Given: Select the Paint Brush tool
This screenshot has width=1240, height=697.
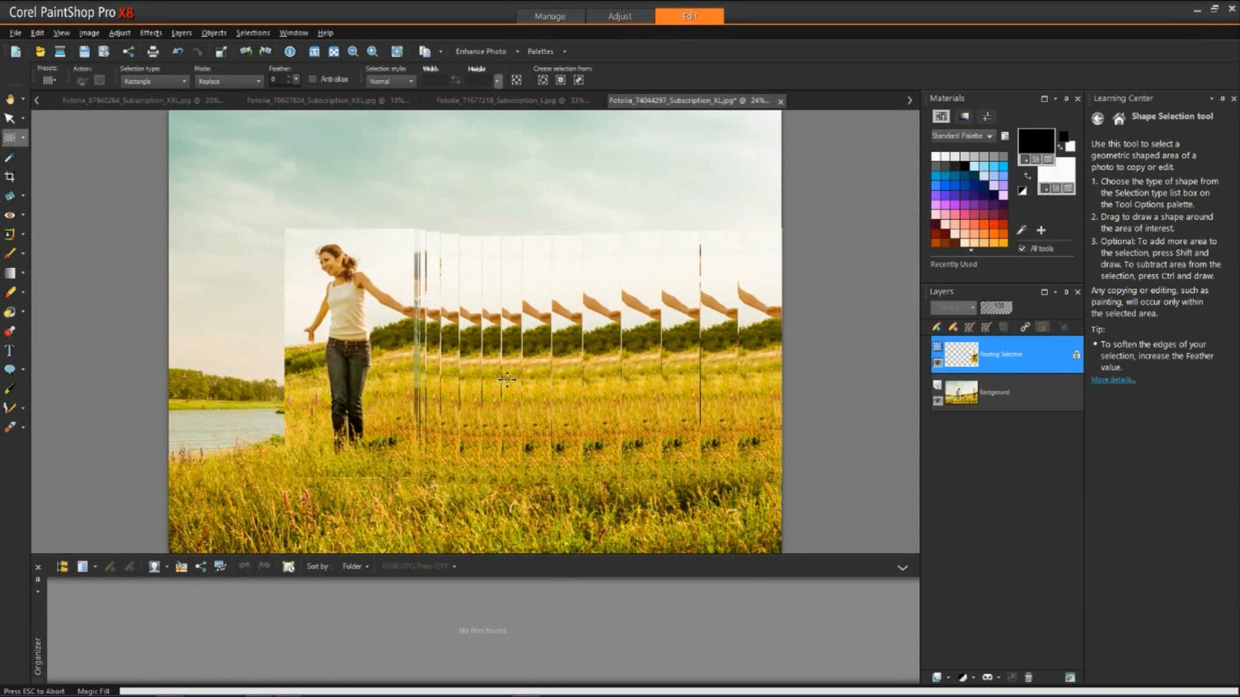Looking at the screenshot, I should pyautogui.click(x=10, y=254).
